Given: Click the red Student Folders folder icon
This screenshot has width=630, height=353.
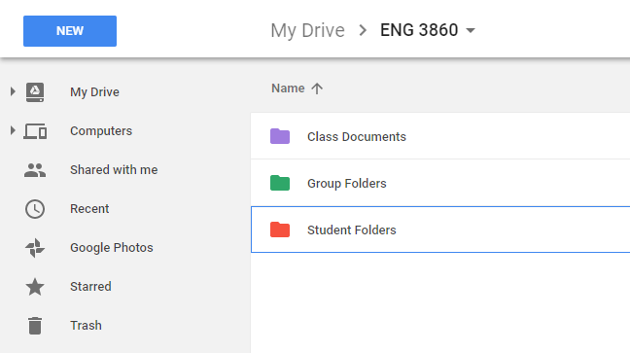Looking at the screenshot, I should coord(280,229).
